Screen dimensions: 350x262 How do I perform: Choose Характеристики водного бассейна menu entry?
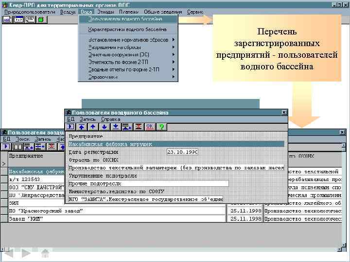pyautogui.click(x=128, y=30)
